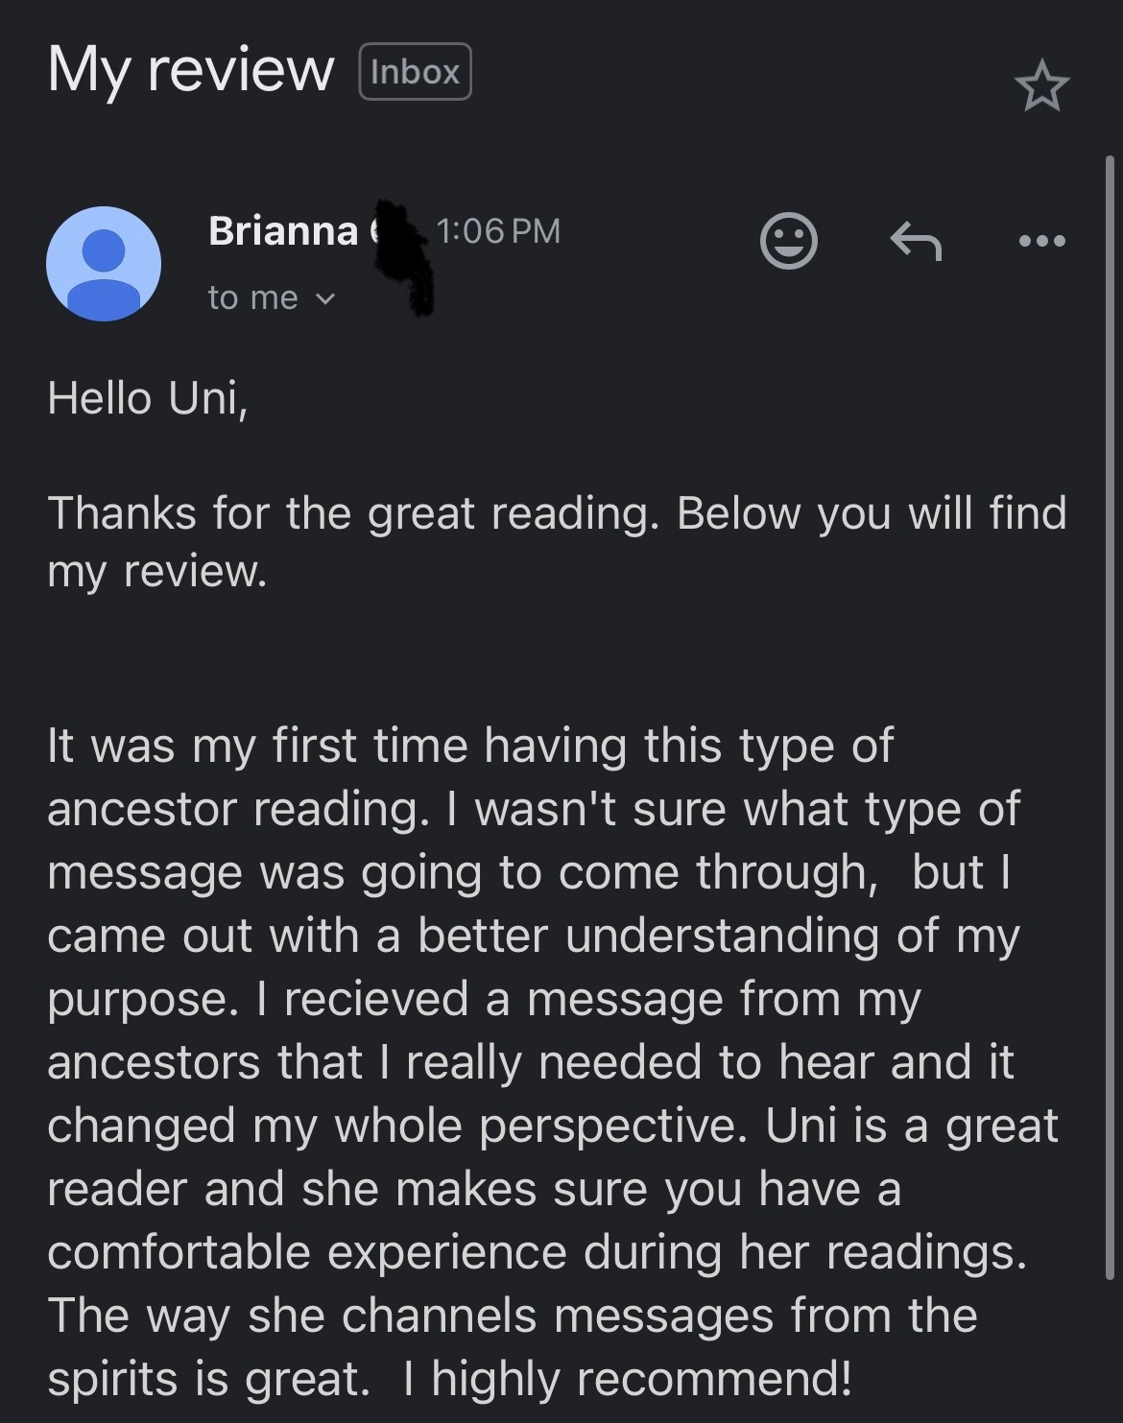Image resolution: width=1123 pixels, height=1423 pixels.
Task: Click the 1:06 PM timestamp
Action: [498, 231]
